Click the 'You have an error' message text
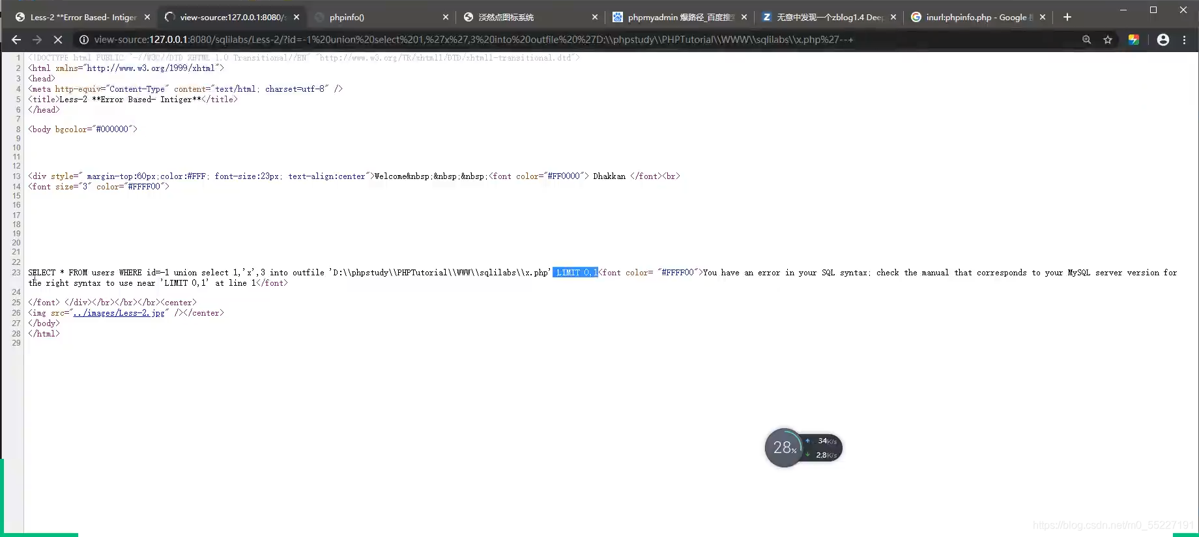This screenshot has width=1199, height=537. coord(940,273)
